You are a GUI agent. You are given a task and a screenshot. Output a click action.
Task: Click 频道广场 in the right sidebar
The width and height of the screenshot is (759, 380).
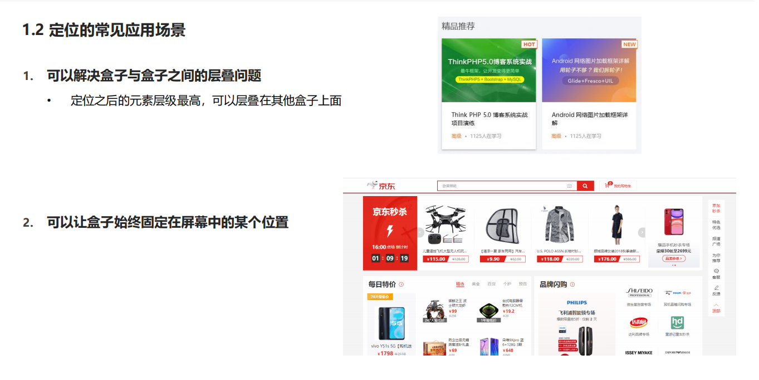[x=716, y=241]
